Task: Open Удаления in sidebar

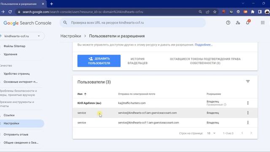Action: pos(10,54)
